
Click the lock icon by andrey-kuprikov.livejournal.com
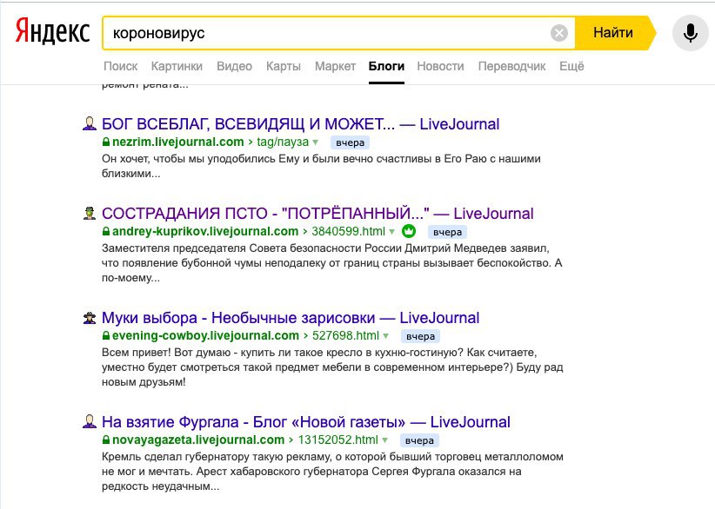pos(106,231)
